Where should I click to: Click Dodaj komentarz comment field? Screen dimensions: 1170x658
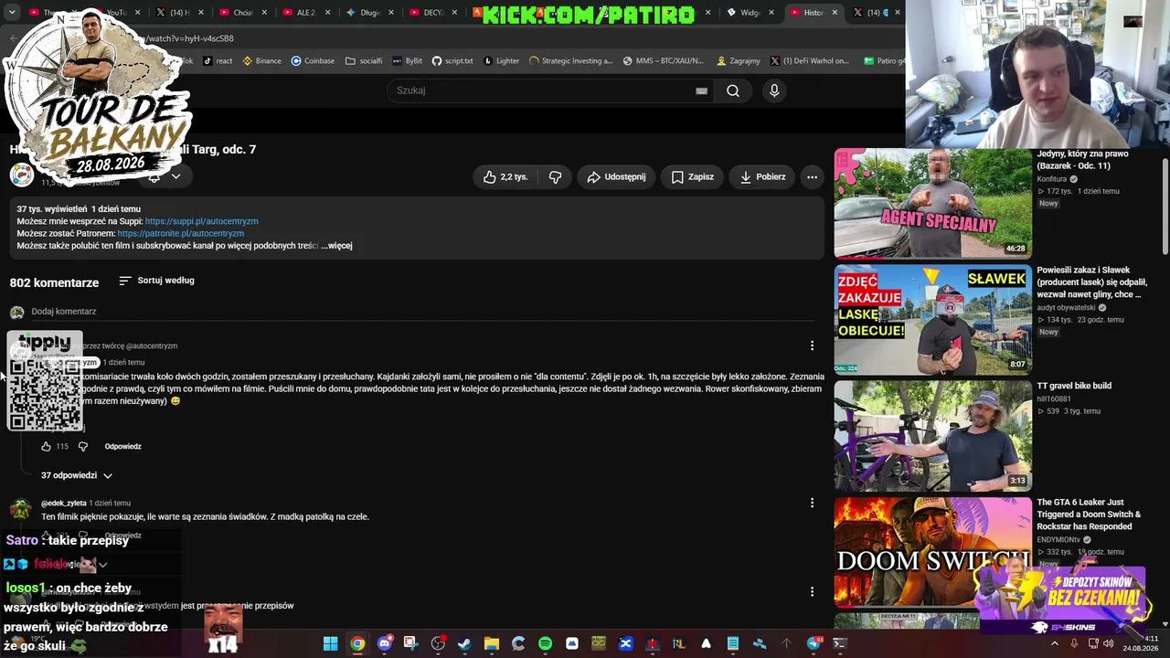coord(420,312)
